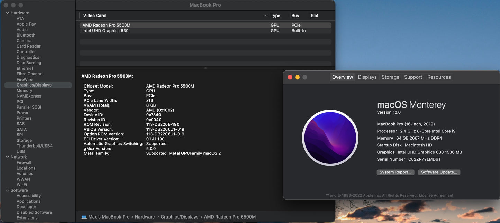Screen dimensions: 500x223
Task: Select the Support tab
Action: [x=413, y=77]
